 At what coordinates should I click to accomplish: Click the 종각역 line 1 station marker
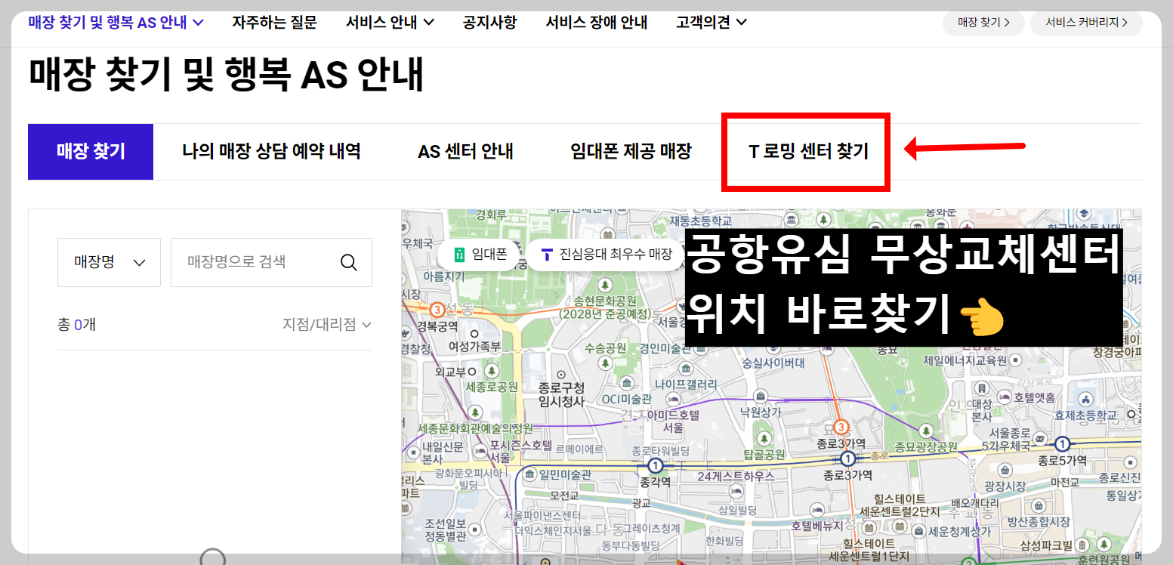tap(655, 466)
